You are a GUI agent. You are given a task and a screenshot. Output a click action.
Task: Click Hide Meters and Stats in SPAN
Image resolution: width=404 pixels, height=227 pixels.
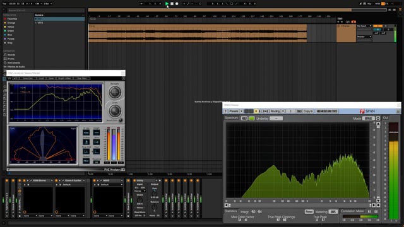coord(327,111)
